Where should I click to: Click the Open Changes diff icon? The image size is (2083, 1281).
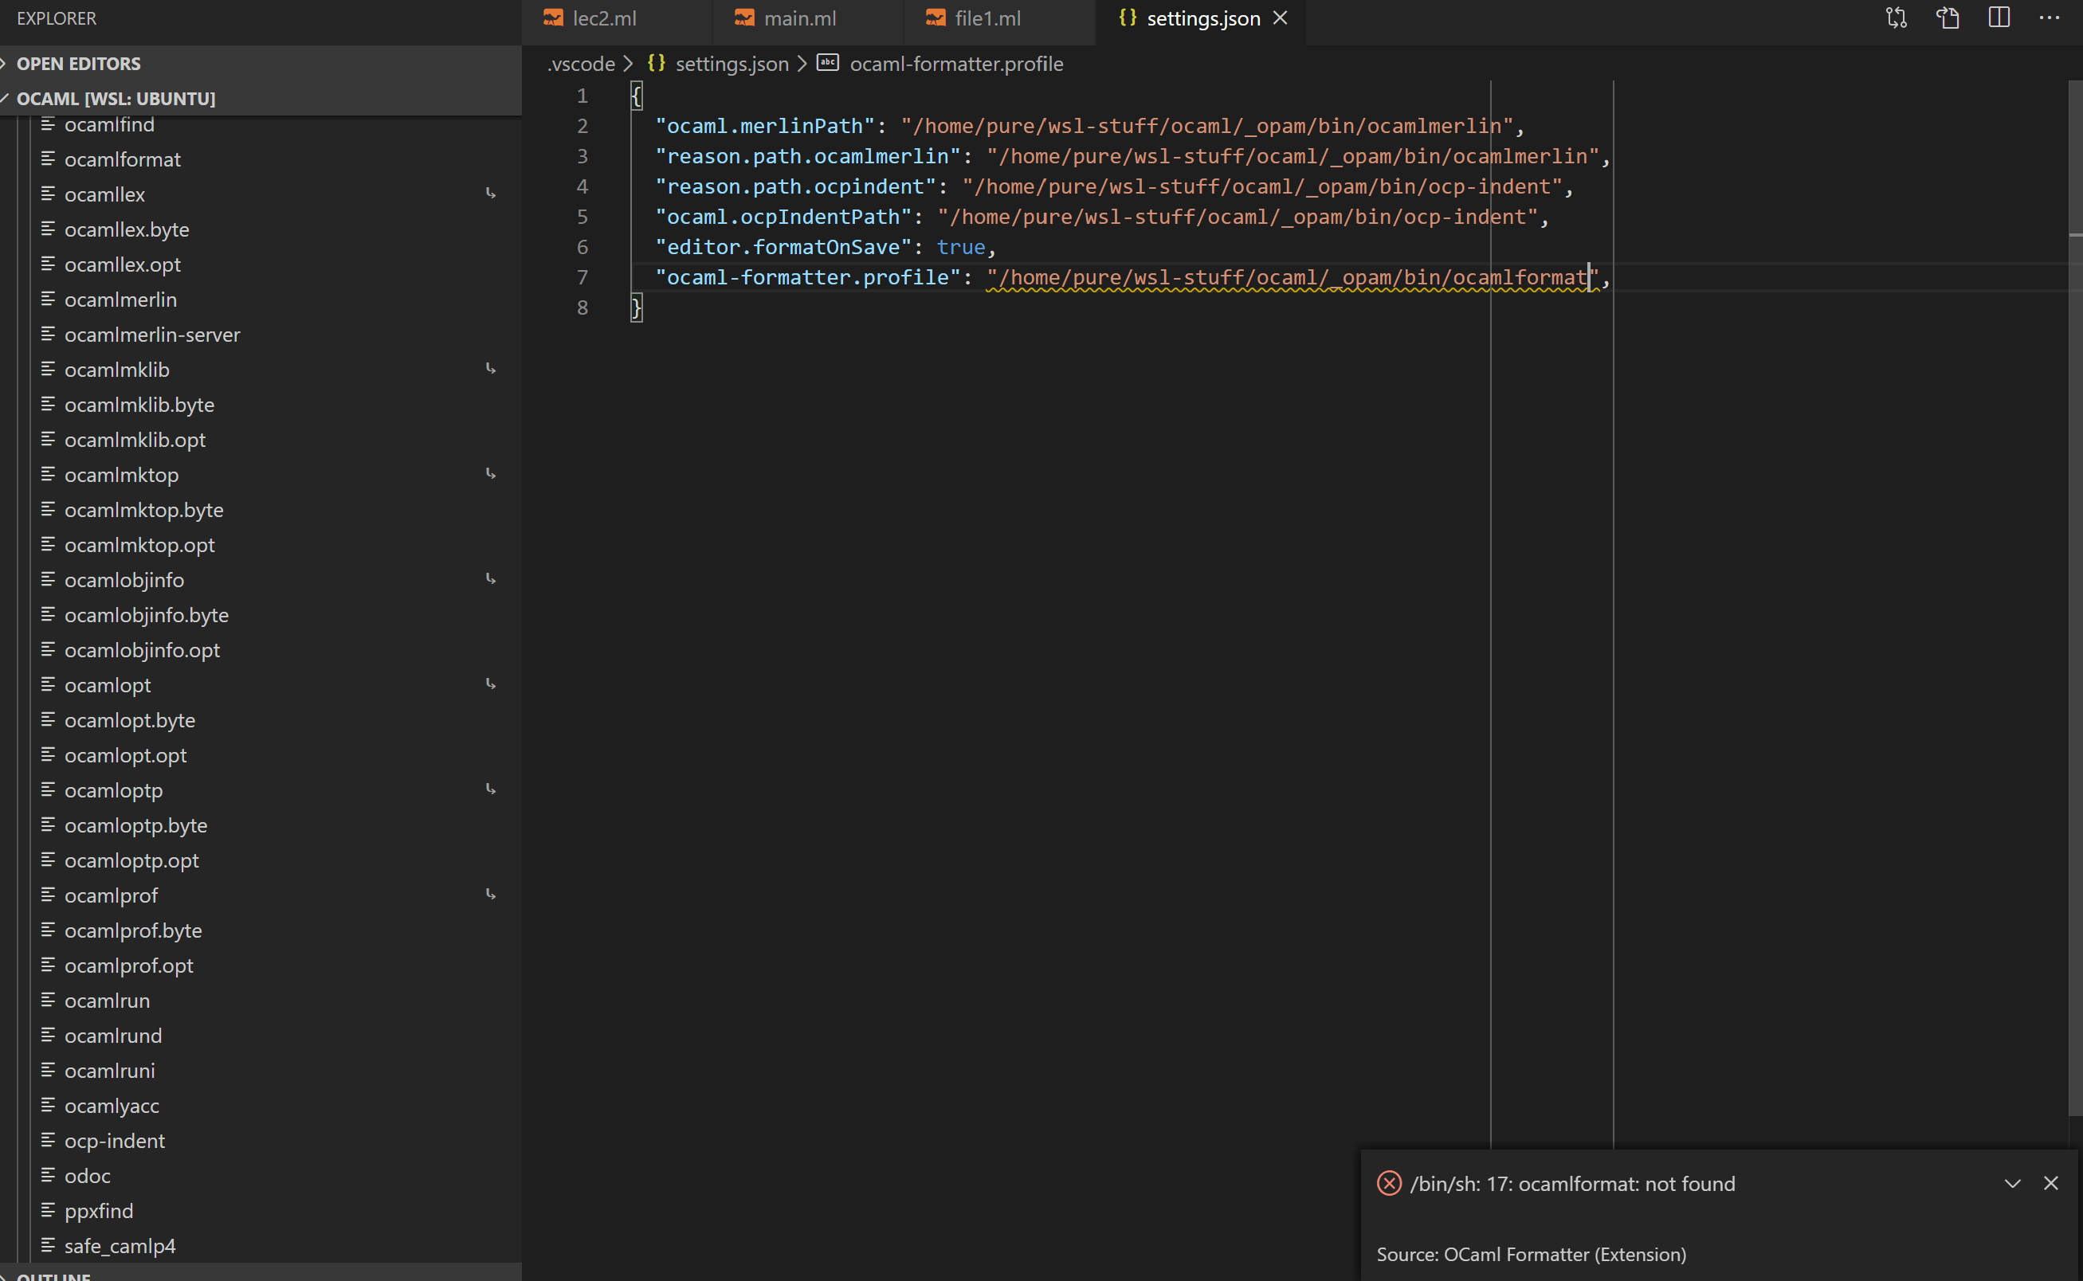pyautogui.click(x=1896, y=18)
